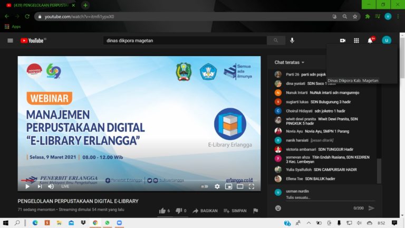The width and height of the screenshot is (405, 228).
Task: Open browser zoom magnifier icon
Action: pyautogui.click(x=344, y=16)
